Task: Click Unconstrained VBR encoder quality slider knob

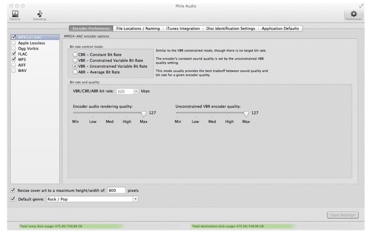Action: [x=246, y=114]
